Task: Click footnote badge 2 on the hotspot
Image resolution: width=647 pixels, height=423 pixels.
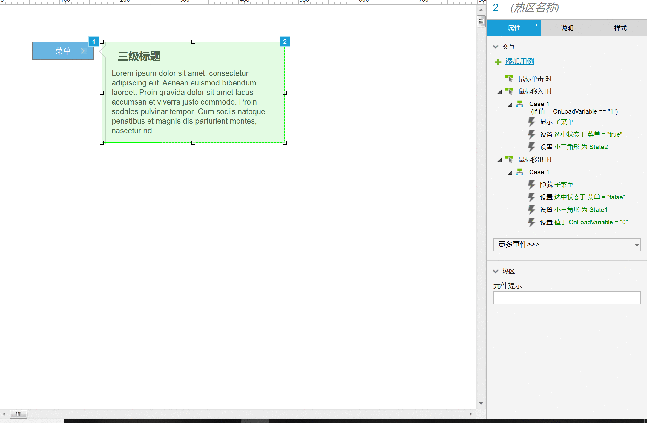Action: [x=285, y=42]
